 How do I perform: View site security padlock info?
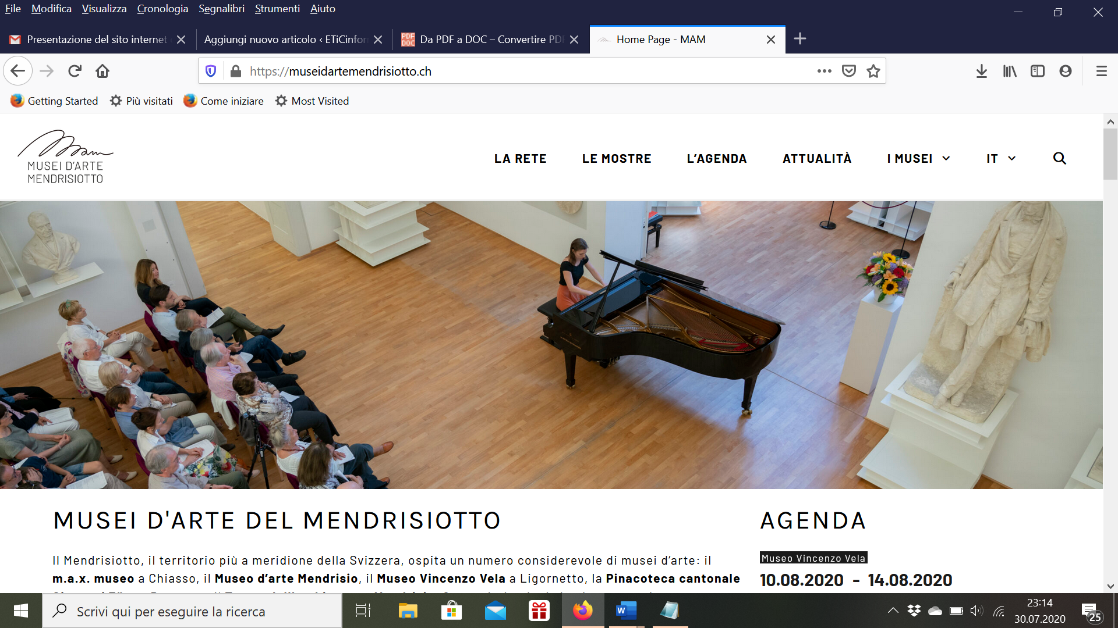[236, 71]
